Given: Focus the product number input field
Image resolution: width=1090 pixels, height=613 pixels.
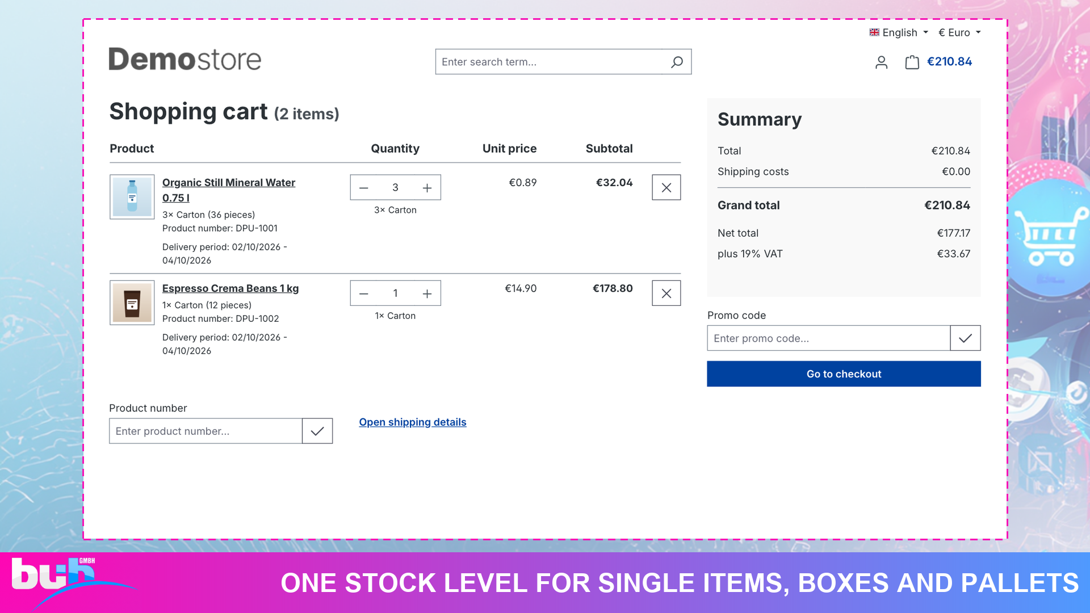Looking at the screenshot, I should click(206, 431).
